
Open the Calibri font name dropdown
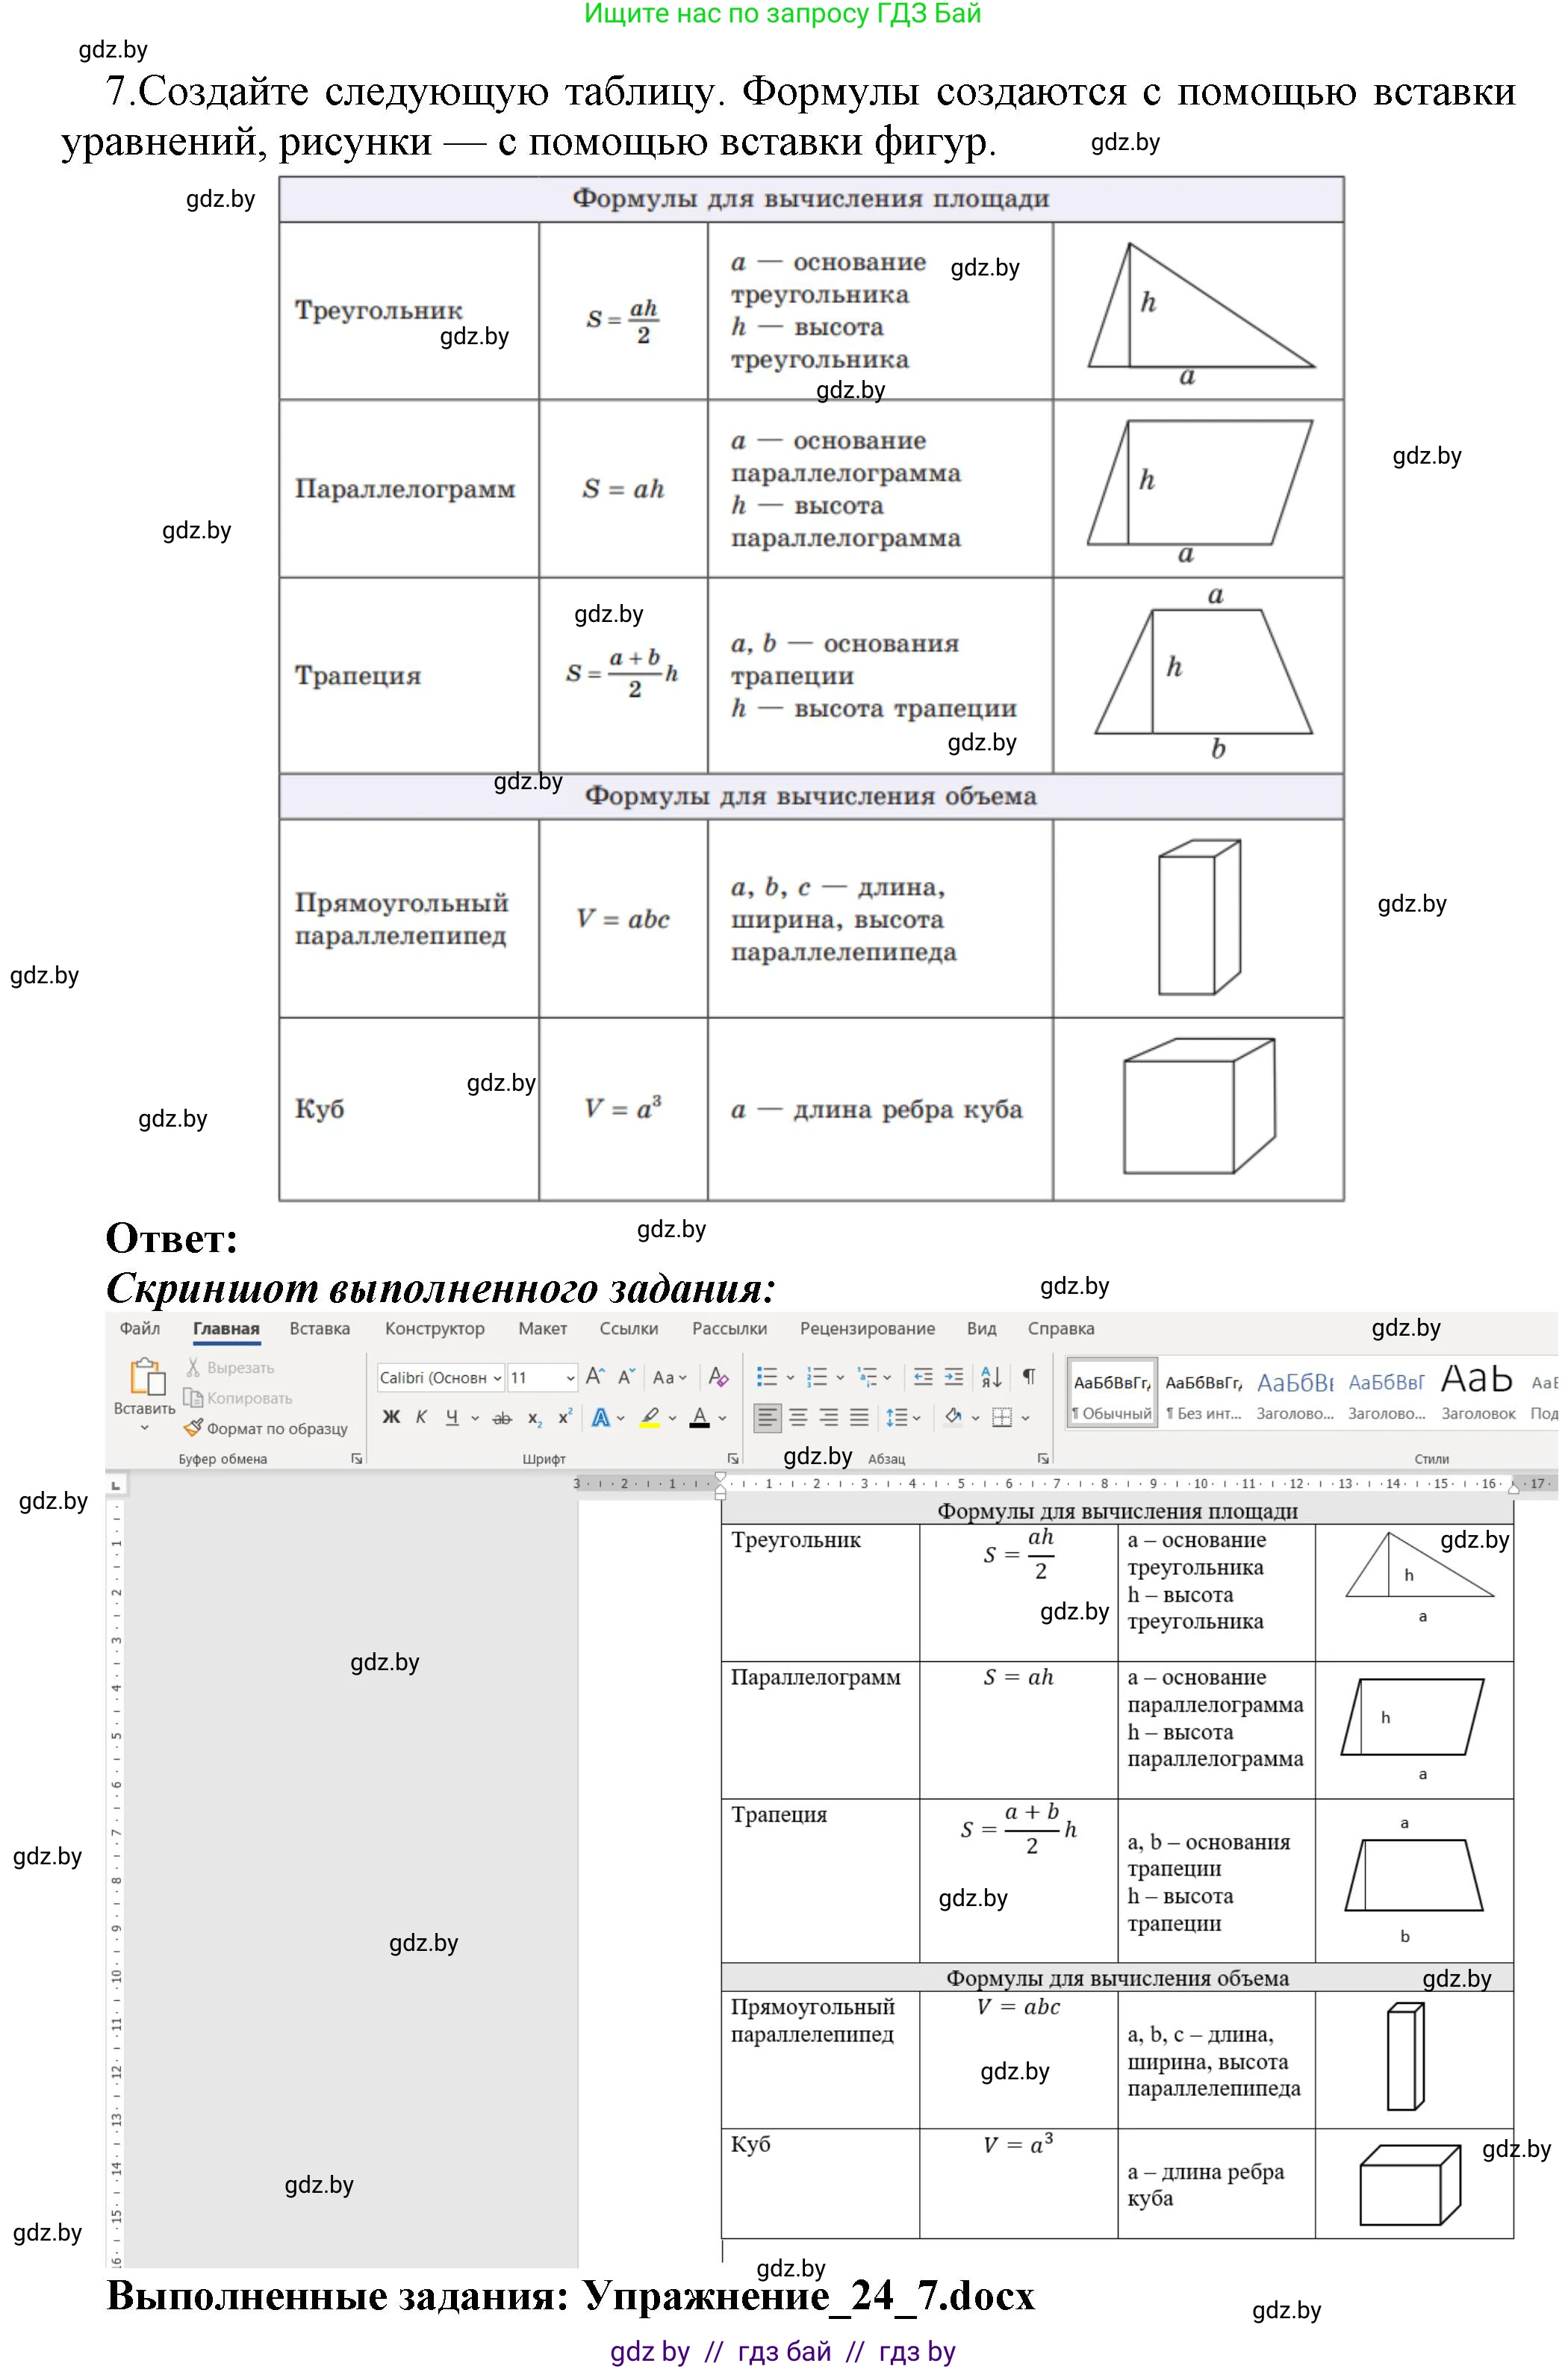click(x=497, y=1378)
